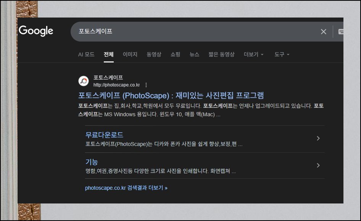Open photoscape.co.kr 검색결과 더보기 link
This screenshot has width=361, height=221.
[126, 188]
